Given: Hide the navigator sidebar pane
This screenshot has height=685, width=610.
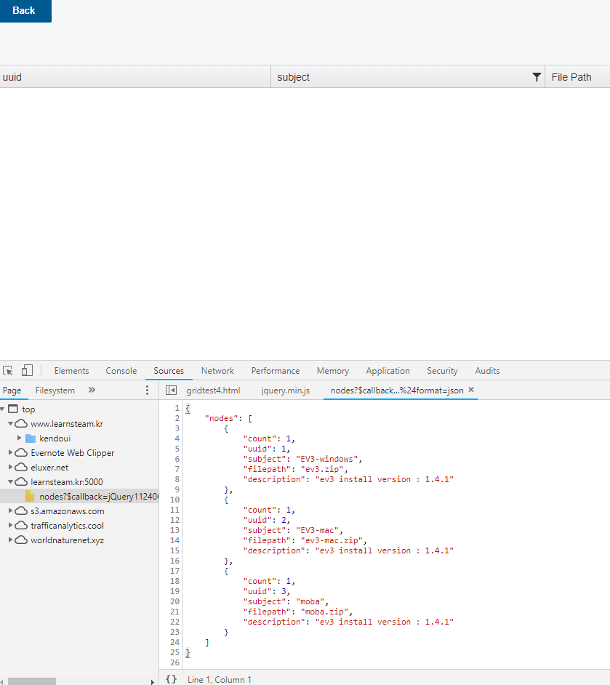Looking at the screenshot, I should click(x=172, y=390).
